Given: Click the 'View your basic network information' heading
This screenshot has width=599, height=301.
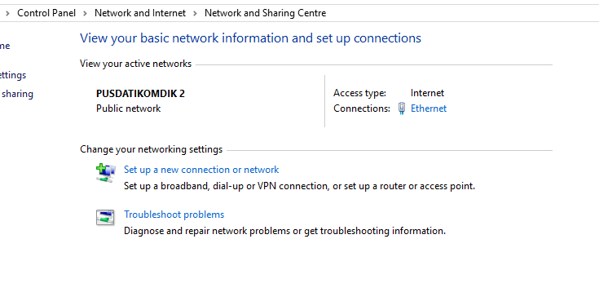Looking at the screenshot, I should tap(250, 38).
